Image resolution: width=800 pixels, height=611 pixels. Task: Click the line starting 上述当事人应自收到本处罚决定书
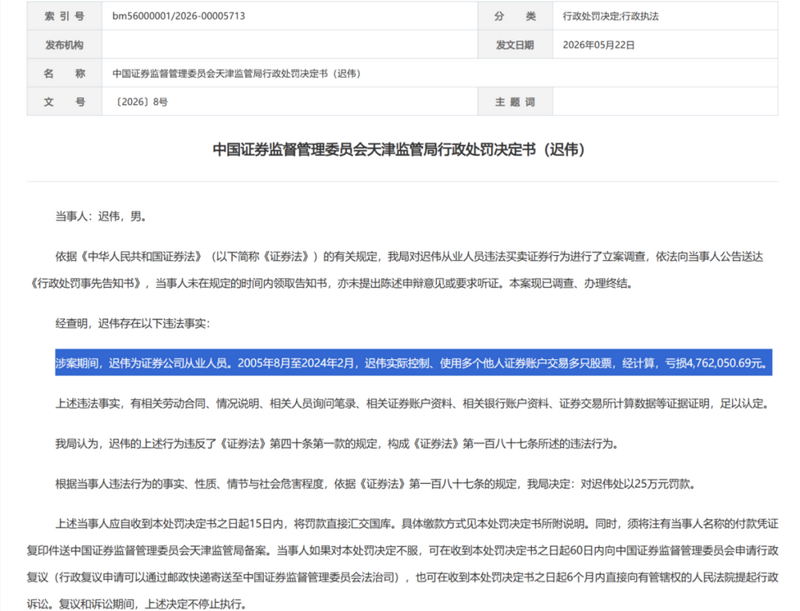[x=417, y=524]
